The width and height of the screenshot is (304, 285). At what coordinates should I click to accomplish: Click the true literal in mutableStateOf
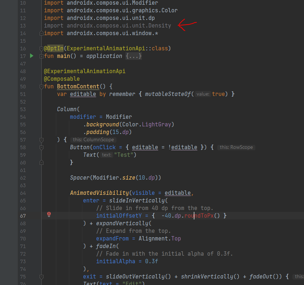(218, 94)
